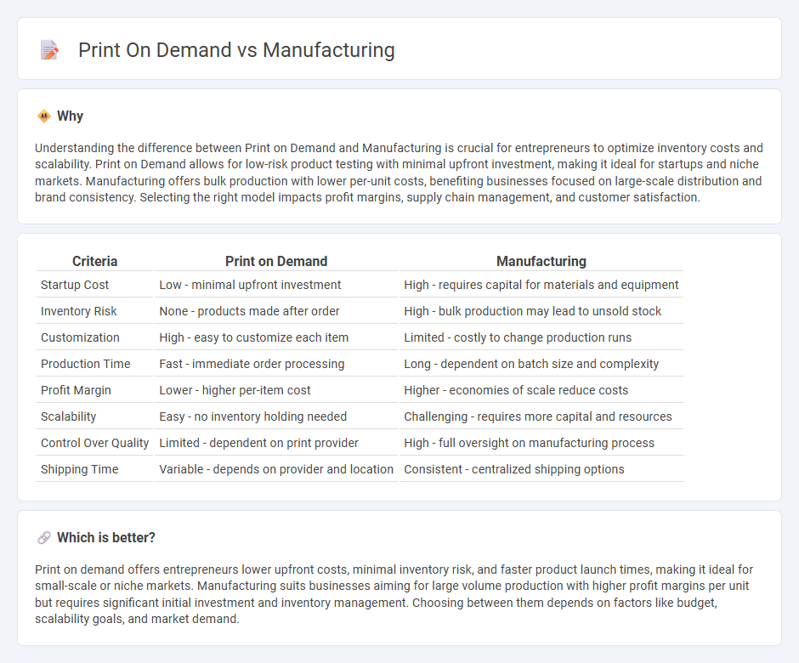Click the 'Print on Demand' column header

tap(276, 262)
